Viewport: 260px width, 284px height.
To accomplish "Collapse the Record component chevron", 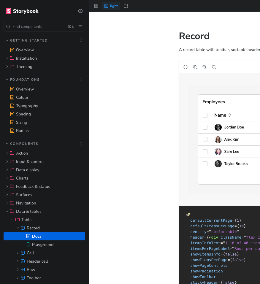I will click(x=18, y=228).
